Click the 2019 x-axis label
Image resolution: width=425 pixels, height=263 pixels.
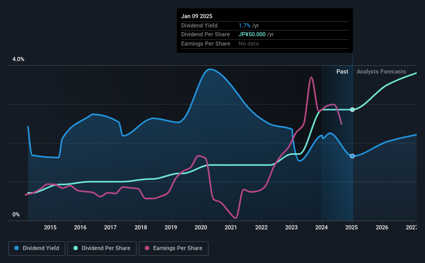(x=171, y=227)
